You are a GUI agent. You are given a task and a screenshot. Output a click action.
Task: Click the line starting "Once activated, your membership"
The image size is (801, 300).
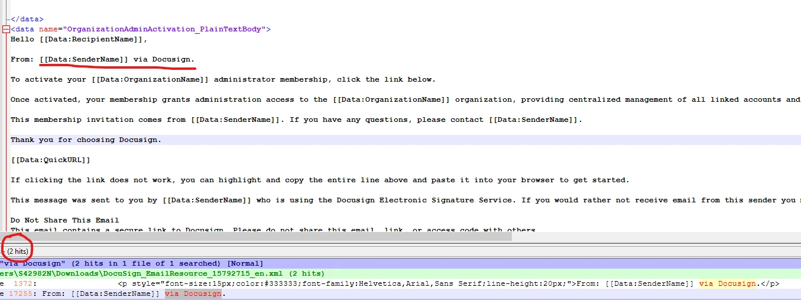[x=406, y=99]
